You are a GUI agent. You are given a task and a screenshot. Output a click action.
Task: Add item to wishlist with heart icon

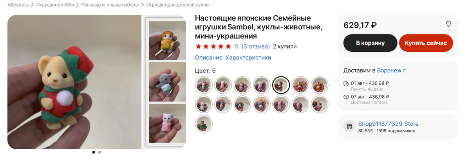[448, 24]
